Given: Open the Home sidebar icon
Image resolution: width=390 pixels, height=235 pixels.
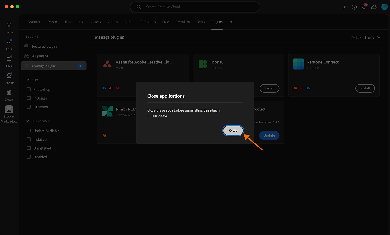Looking at the screenshot, I should point(9,25).
